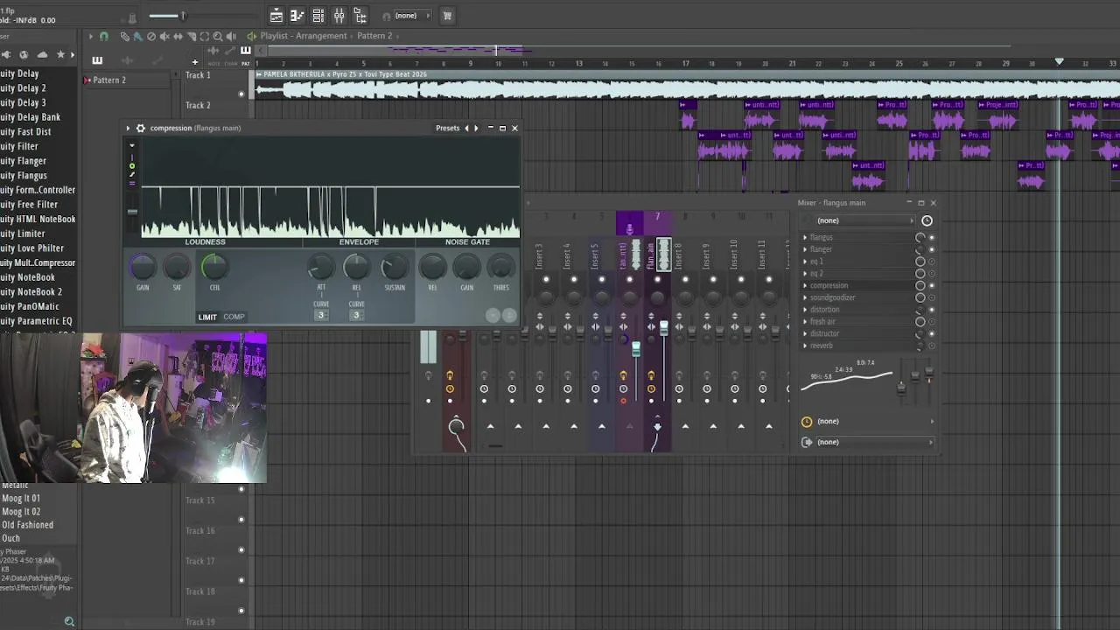This screenshot has height=630, width=1120.
Task: Toggle the magnet snap icon in playlist toolbar
Action: point(104,36)
